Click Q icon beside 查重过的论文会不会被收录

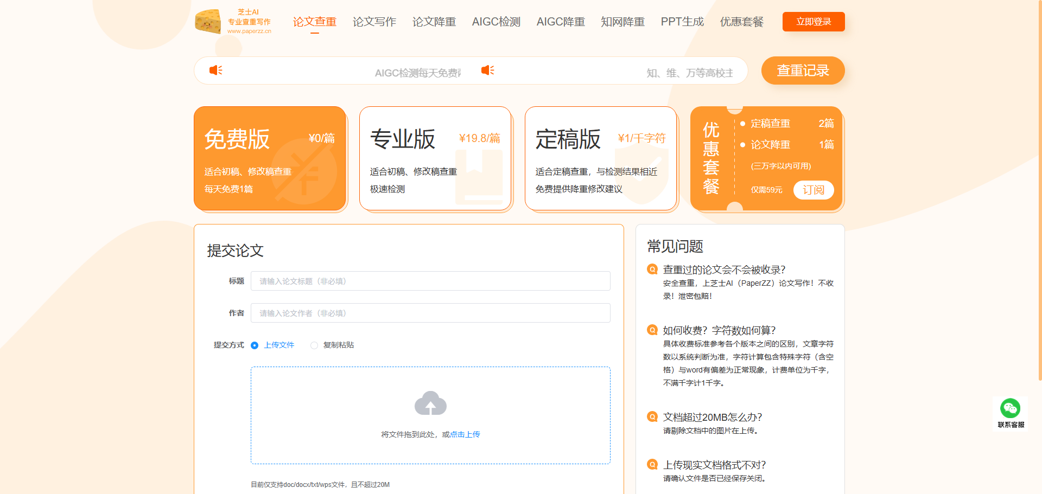point(652,270)
